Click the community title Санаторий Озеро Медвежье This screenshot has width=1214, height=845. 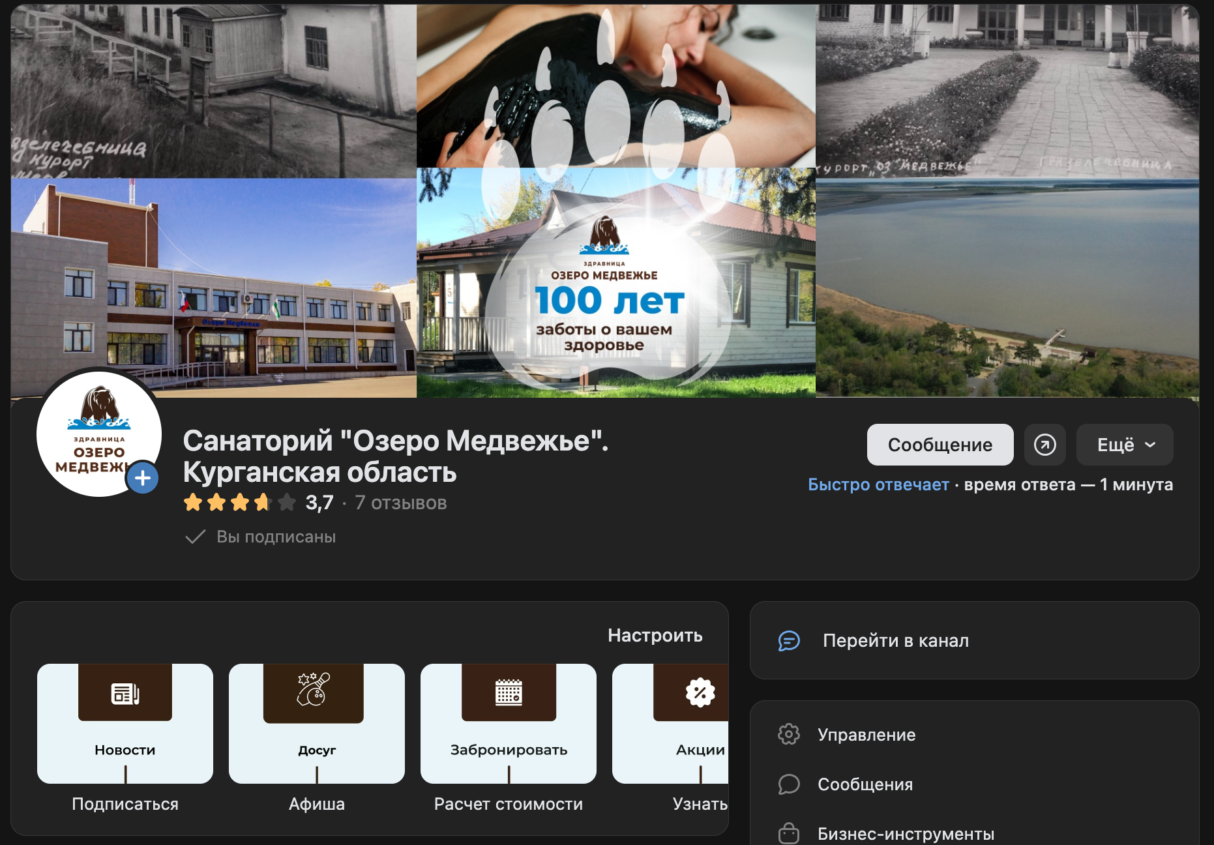click(x=395, y=456)
